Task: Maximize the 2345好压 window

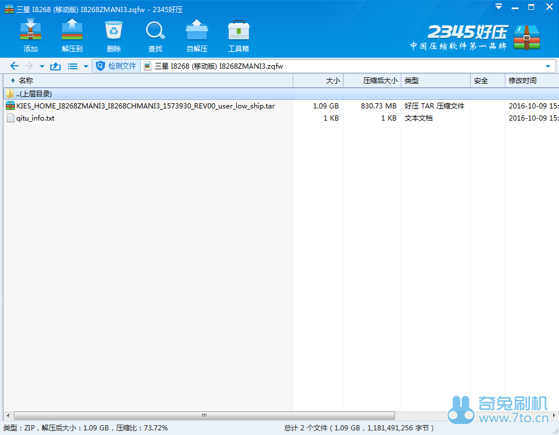Action: tap(531, 7)
